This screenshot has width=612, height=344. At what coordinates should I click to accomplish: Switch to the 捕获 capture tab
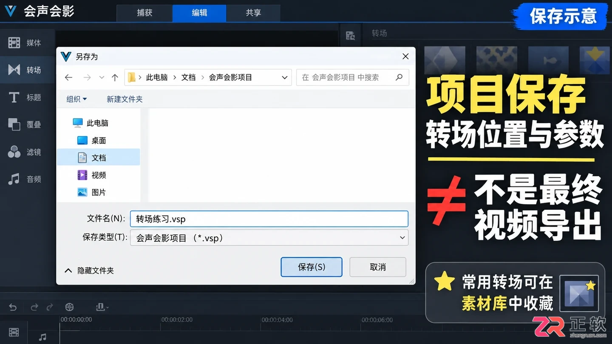pyautogui.click(x=144, y=13)
